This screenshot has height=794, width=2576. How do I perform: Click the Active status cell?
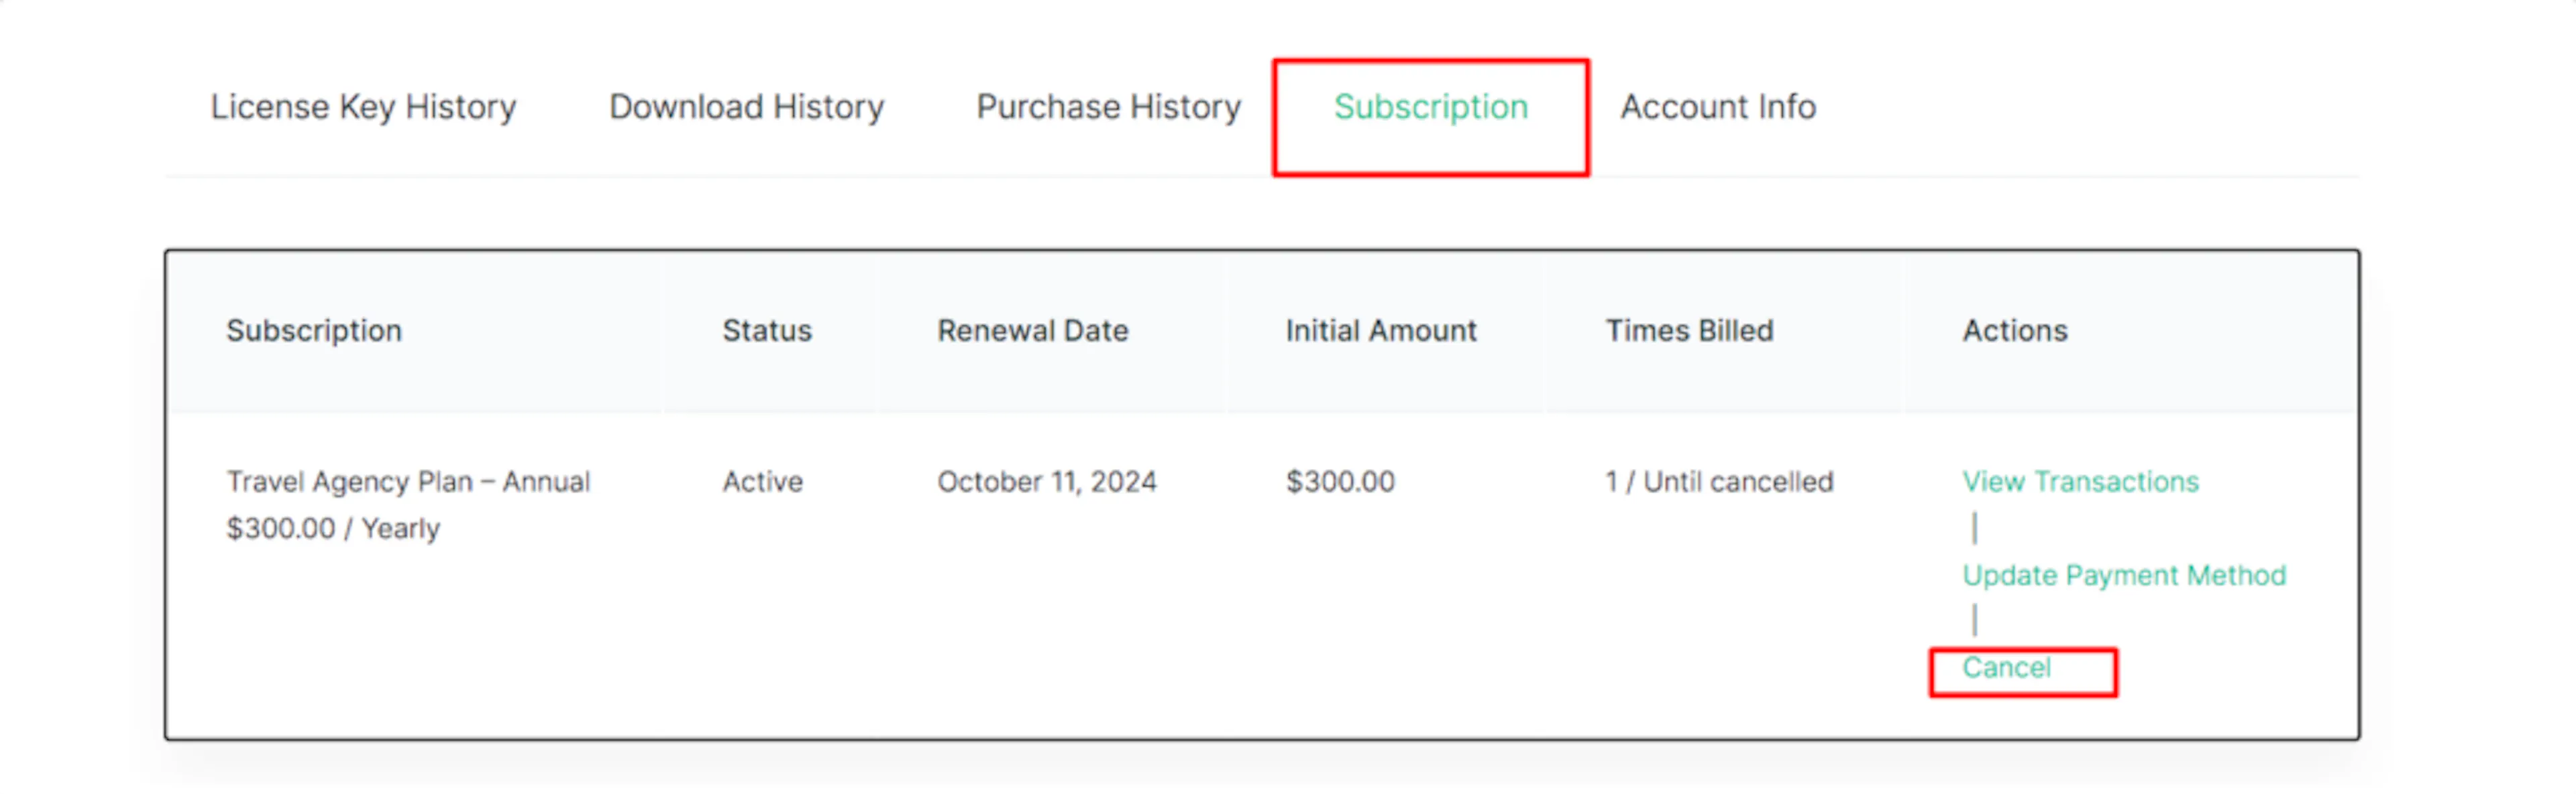(x=762, y=481)
